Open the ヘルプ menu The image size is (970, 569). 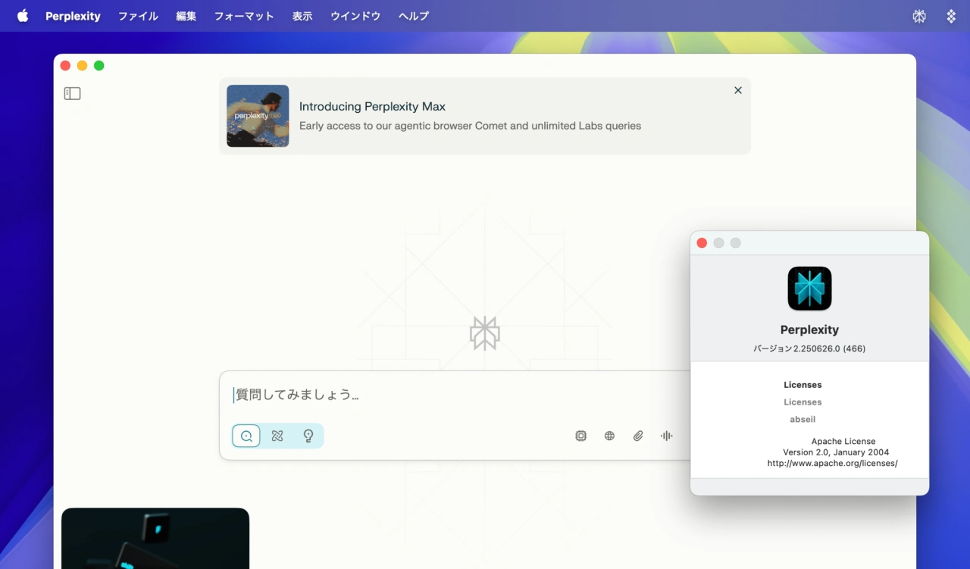click(414, 16)
